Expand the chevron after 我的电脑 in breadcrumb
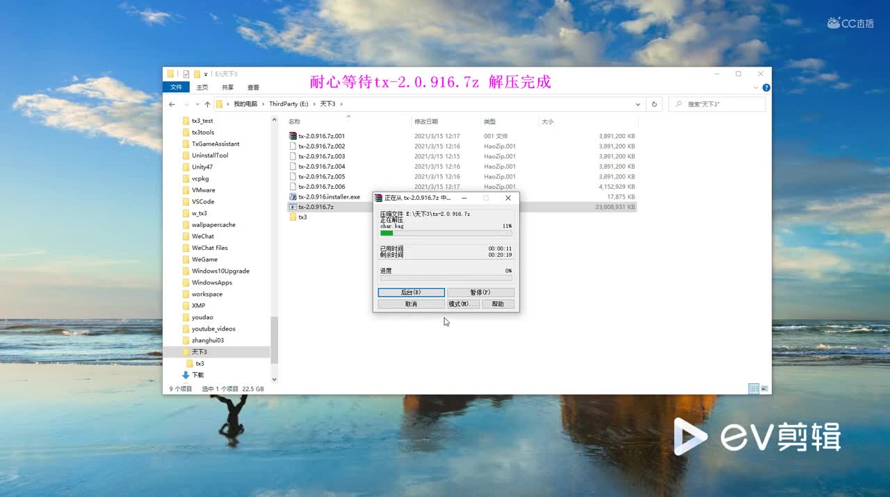The height and width of the screenshot is (497, 890). click(263, 104)
